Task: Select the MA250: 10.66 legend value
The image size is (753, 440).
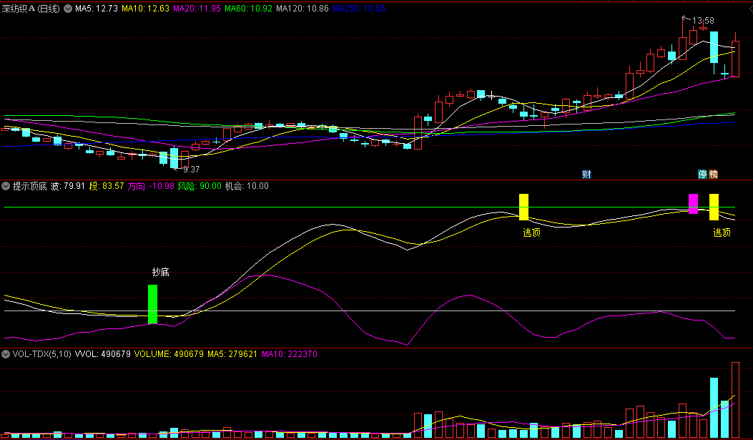Action: [359, 9]
